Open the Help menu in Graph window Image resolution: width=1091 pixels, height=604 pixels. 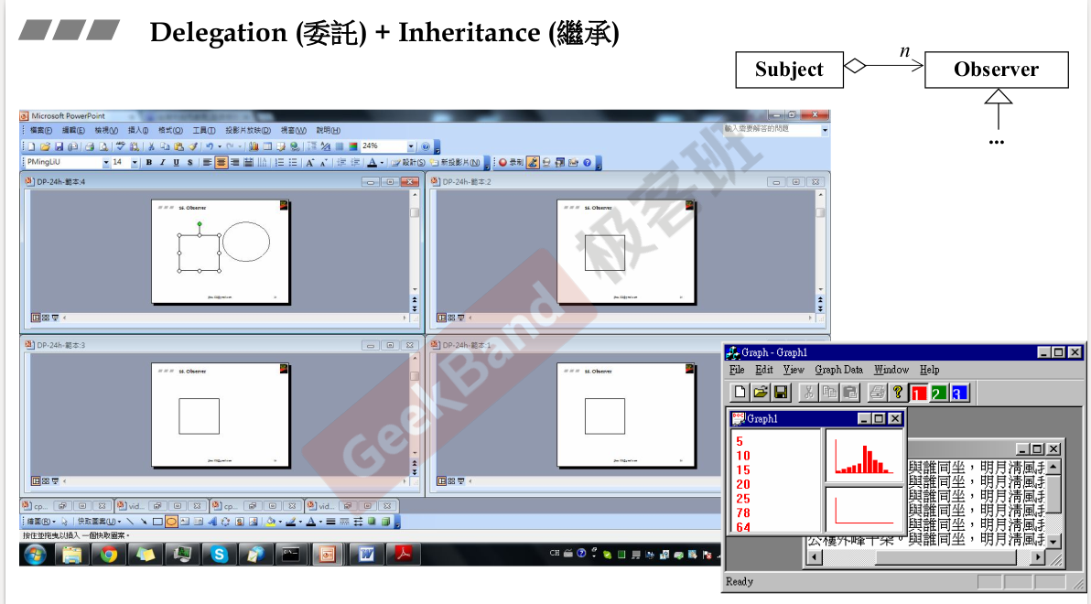[x=930, y=370]
